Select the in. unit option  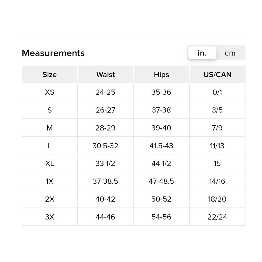point(202,53)
